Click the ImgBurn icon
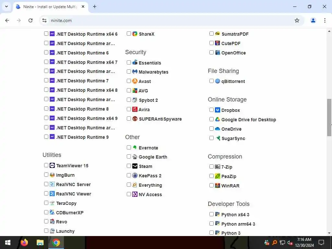Screen dimensions: 332x249 click(x=52, y=175)
